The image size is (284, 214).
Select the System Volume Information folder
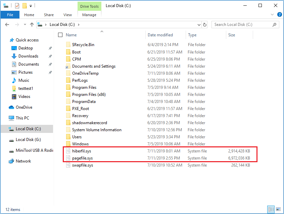[x=97, y=130]
